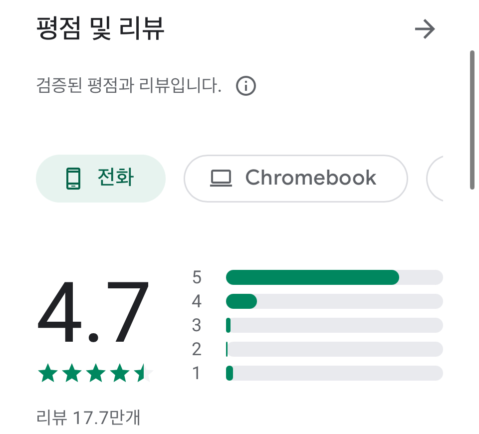The image size is (479, 434).
Task: Click the green star rating row
Action: tap(95, 373)
